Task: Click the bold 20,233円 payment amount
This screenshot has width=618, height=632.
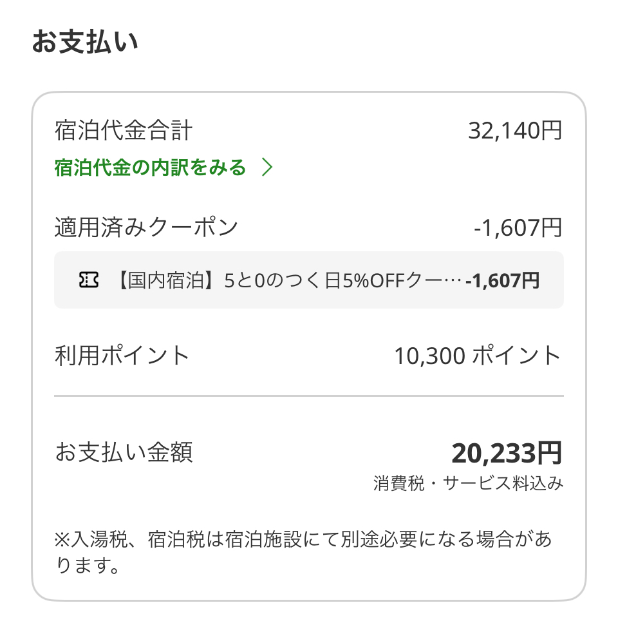Action: pyautogui.click(x=507, y=453)
